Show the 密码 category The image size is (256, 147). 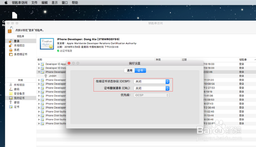20,89
